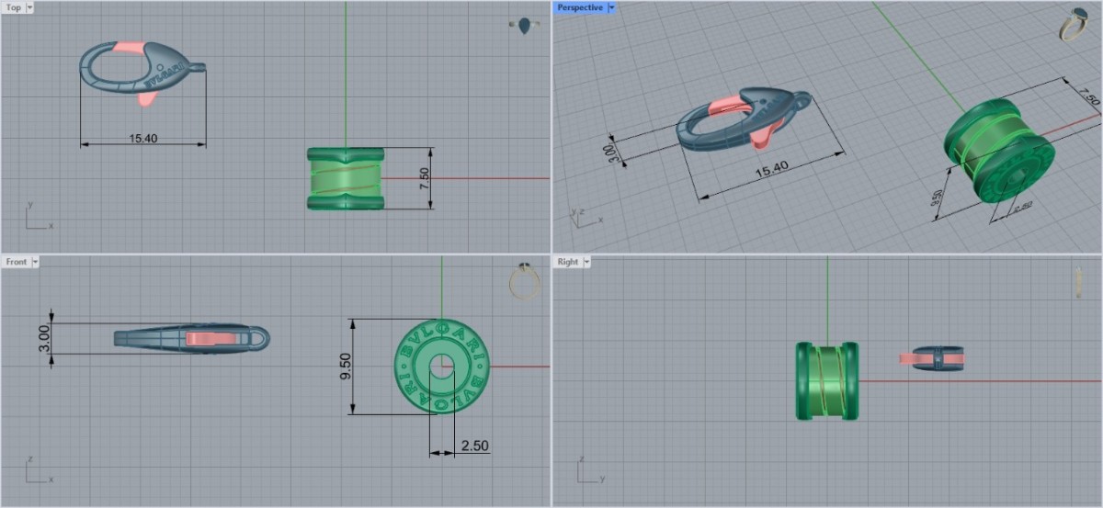Open the Front viewport dropdown arrow menu

pos(36,262)
